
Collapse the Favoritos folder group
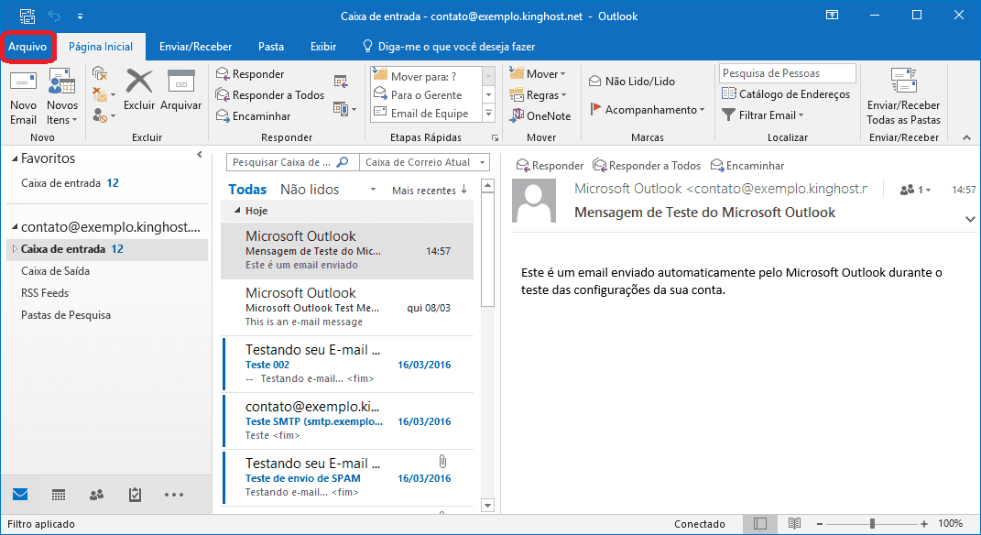(15, 159)
